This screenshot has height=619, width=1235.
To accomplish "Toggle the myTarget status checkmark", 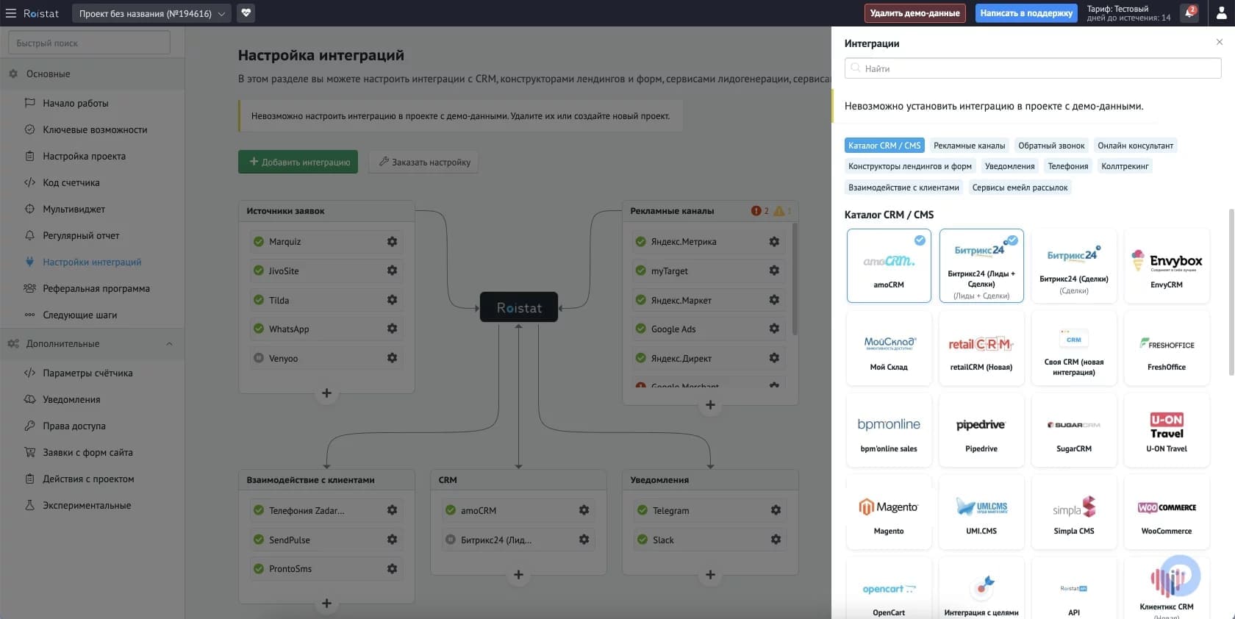I will (641, 271).
